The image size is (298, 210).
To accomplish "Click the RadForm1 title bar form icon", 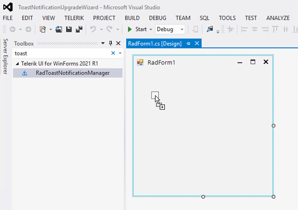I will [x=140, y=62].
